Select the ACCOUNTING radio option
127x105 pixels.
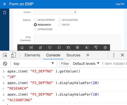pyautogui.click(x=60, y=20)
